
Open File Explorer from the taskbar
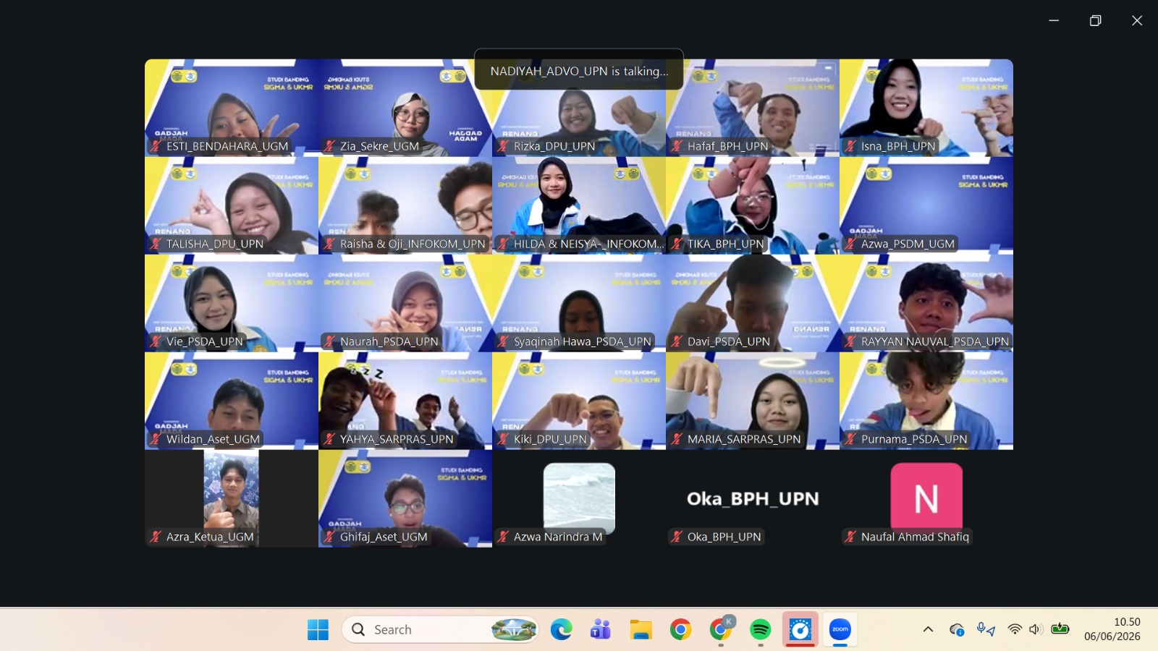pos(641,629)
